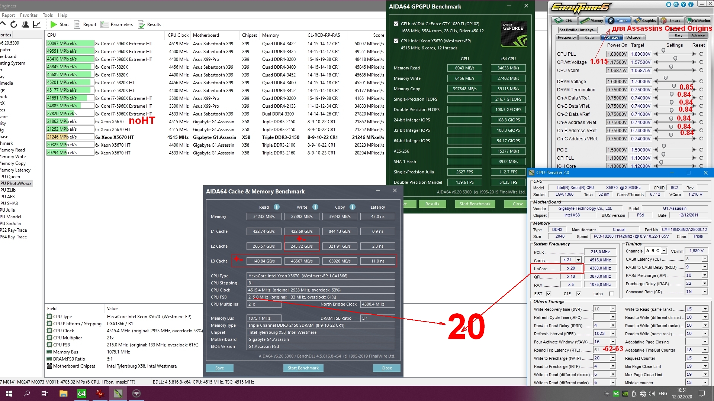Open AIDA64 icon in Windows taskbar
The width and height of the screenshot is (714, 401).
tap(81, 394)
